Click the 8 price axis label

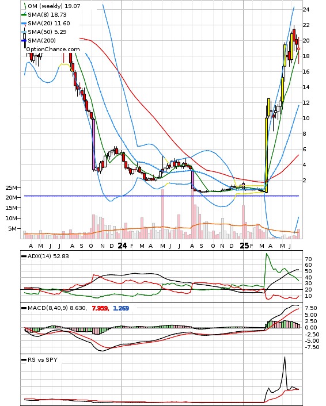(x=304, y=134)
